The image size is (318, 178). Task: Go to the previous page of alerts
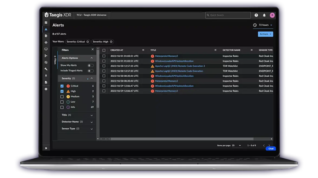(x=264, y=145)
